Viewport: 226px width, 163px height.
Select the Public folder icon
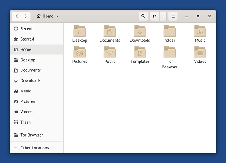(110, 52)
